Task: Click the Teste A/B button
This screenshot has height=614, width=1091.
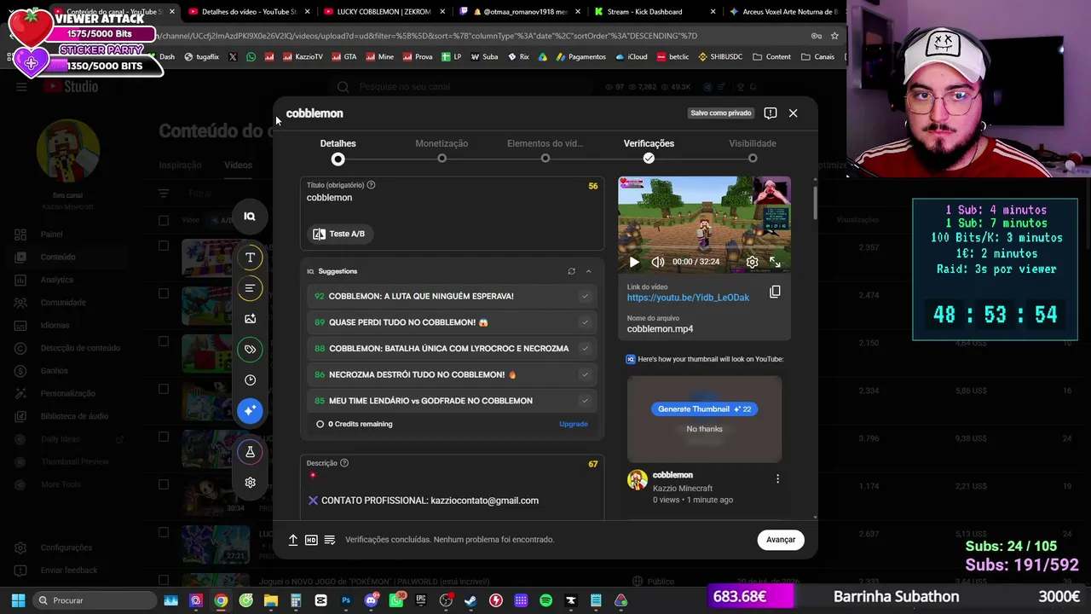Action: coord(339,234)
